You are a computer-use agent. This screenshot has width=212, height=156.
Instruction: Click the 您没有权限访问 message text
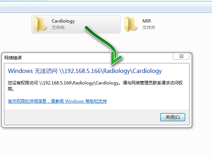pos(23,83)
